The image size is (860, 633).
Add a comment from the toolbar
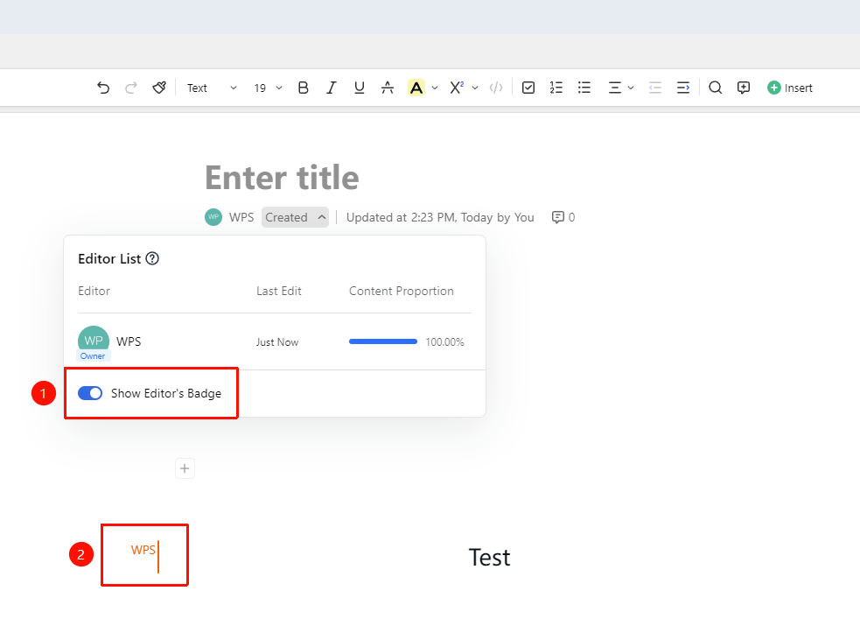point(743,88)
